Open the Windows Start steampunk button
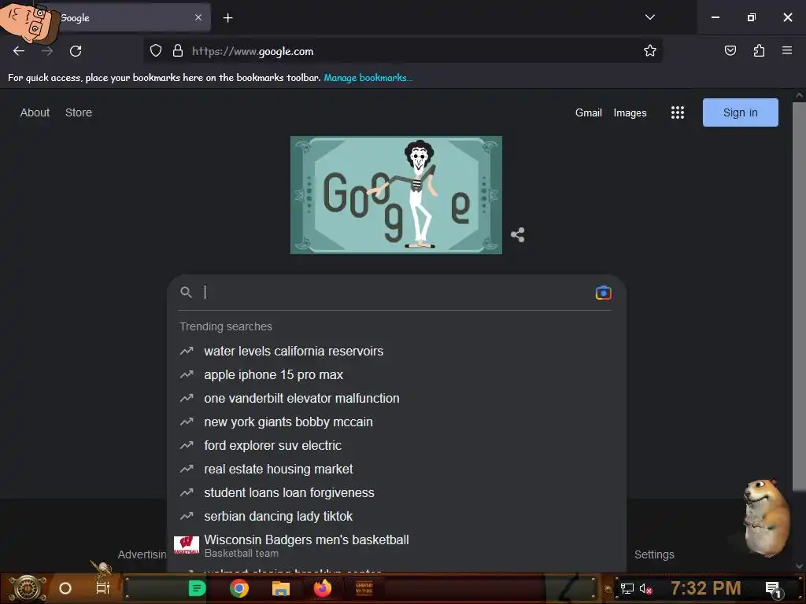This screenshot has width=806, height=604. 27,588
